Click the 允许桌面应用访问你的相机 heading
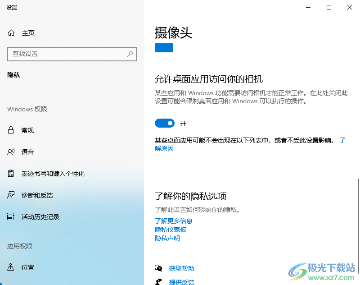The height and width of the screenshot is (285, 360). 208,79
